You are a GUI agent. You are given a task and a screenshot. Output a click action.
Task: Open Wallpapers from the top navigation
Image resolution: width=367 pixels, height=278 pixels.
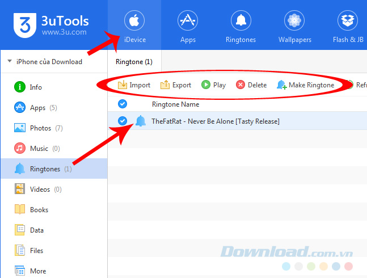294,26
